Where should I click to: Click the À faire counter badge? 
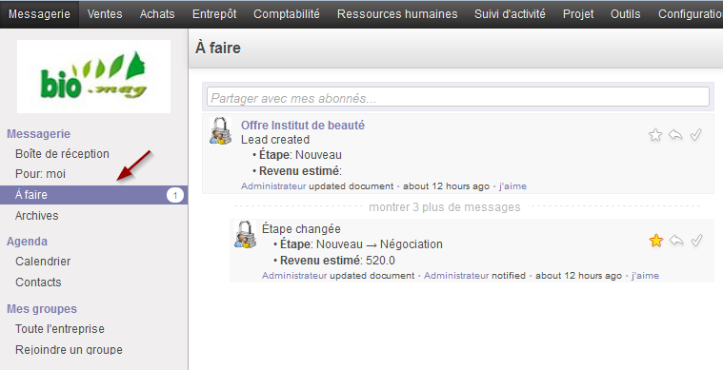174,196
